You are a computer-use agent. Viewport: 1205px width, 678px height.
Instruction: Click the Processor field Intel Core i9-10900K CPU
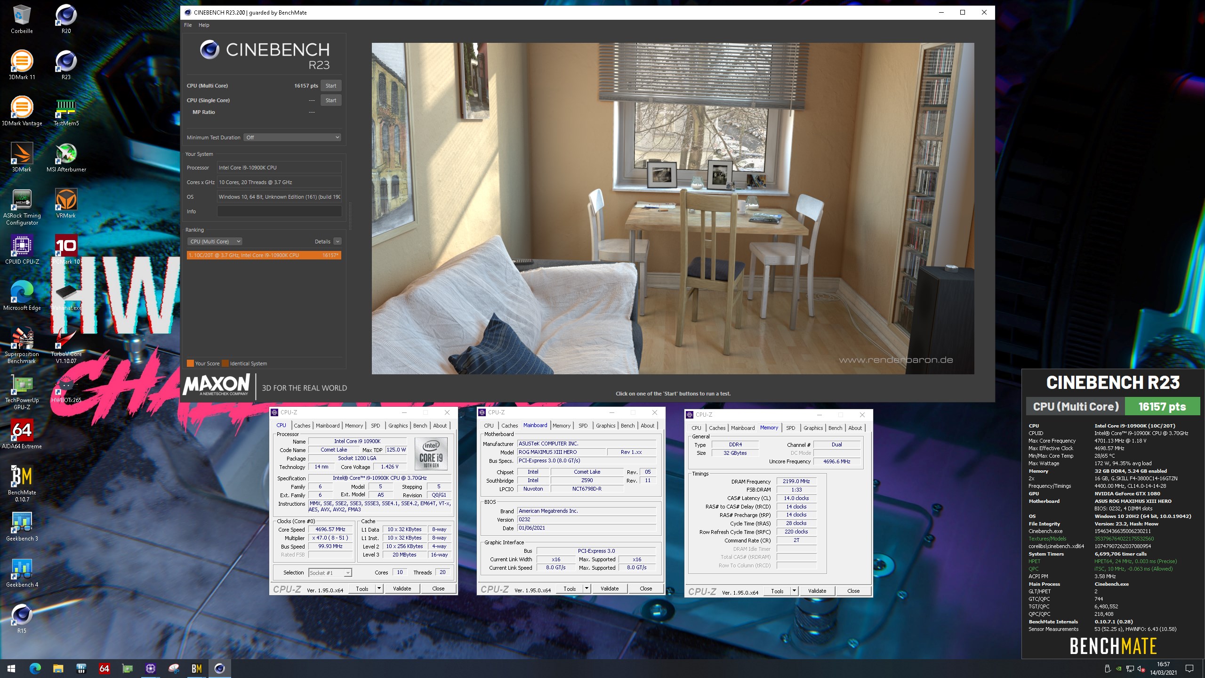(x=279, y=168)
